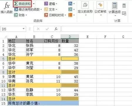Screen dimensions: 132x106
Task: Select row 11 header
Action: [x=4, y=85]
